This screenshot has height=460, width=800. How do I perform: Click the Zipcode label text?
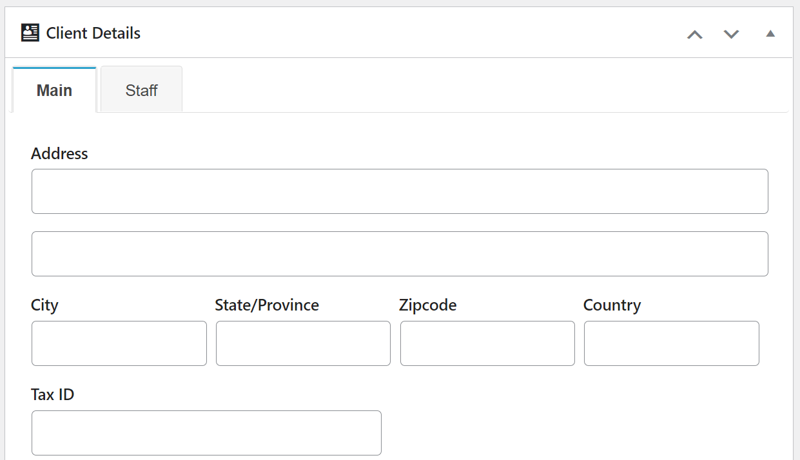427,305
